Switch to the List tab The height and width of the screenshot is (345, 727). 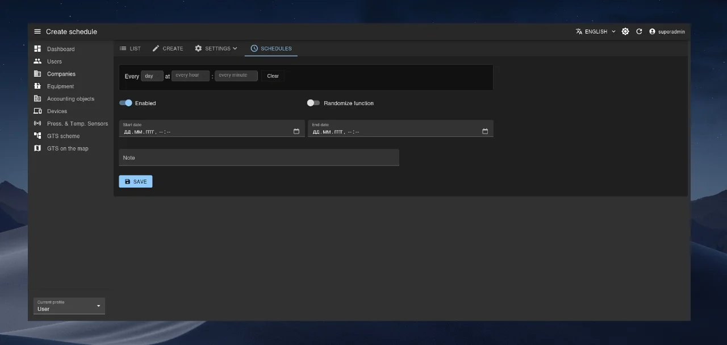(130, 49)
